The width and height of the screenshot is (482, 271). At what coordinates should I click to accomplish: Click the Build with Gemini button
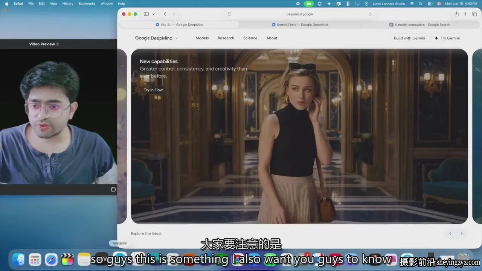click(x=409, y=38)
